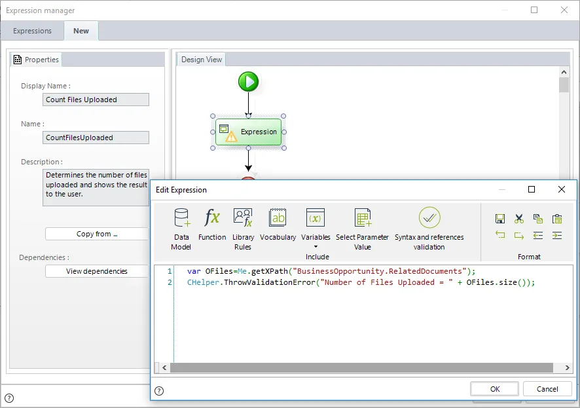Open Library Rules
Screen dimensions: 580x408
[x=243, y=229]
